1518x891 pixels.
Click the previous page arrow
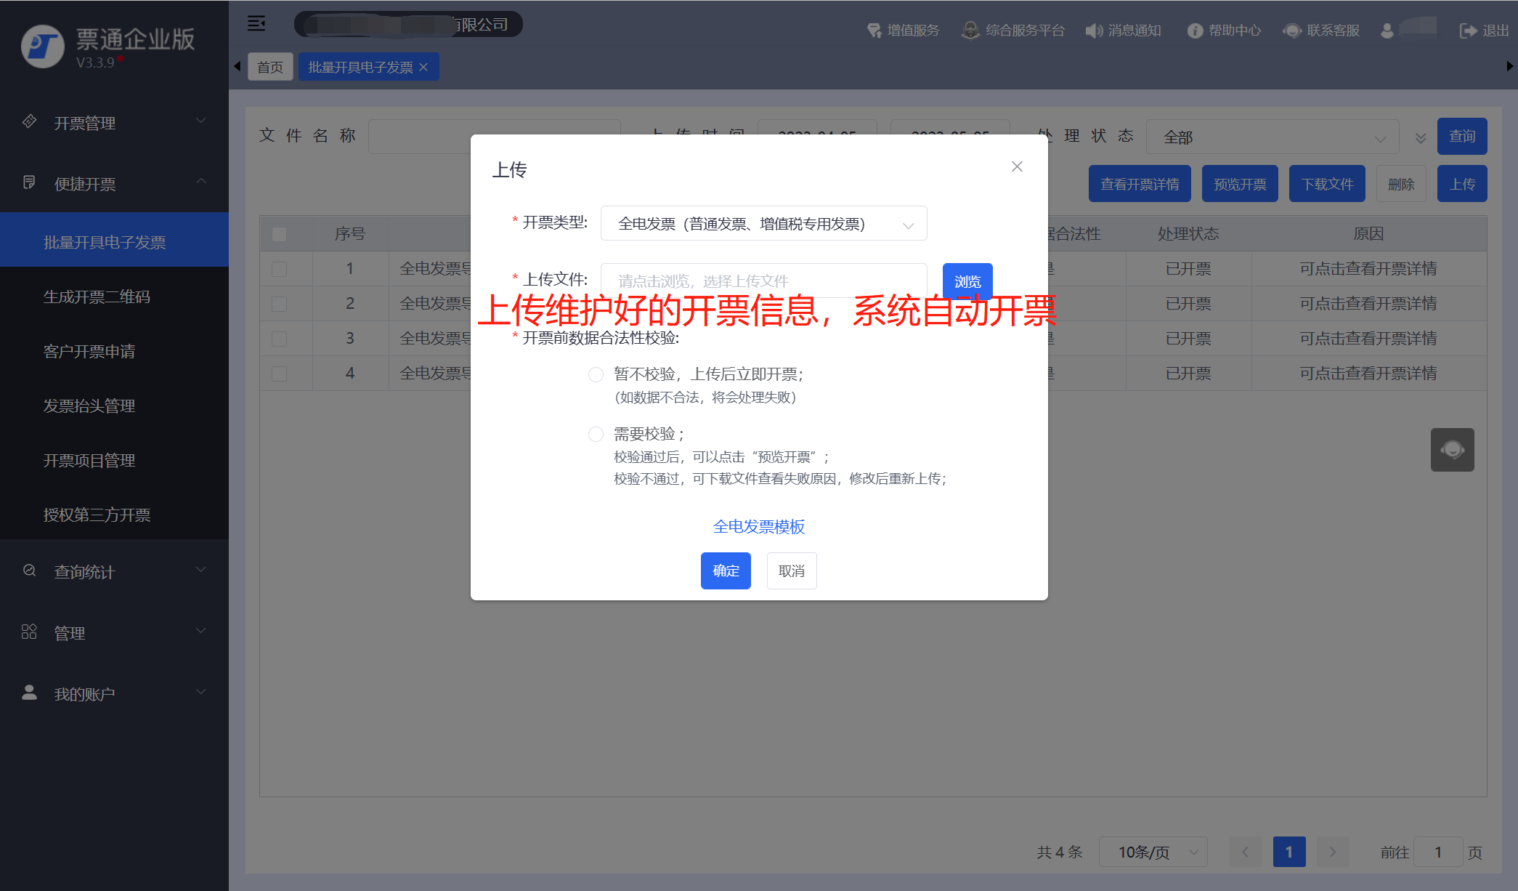coord(1246,852)
